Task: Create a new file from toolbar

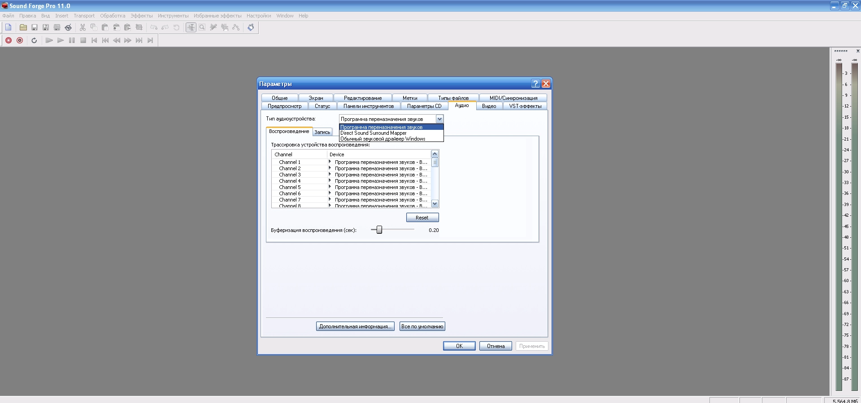Action: [x=9, y=27]
